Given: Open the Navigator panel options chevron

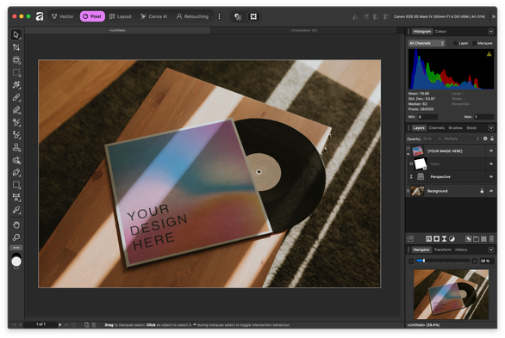Looking at the screenshot, I should tap(491, 249).
